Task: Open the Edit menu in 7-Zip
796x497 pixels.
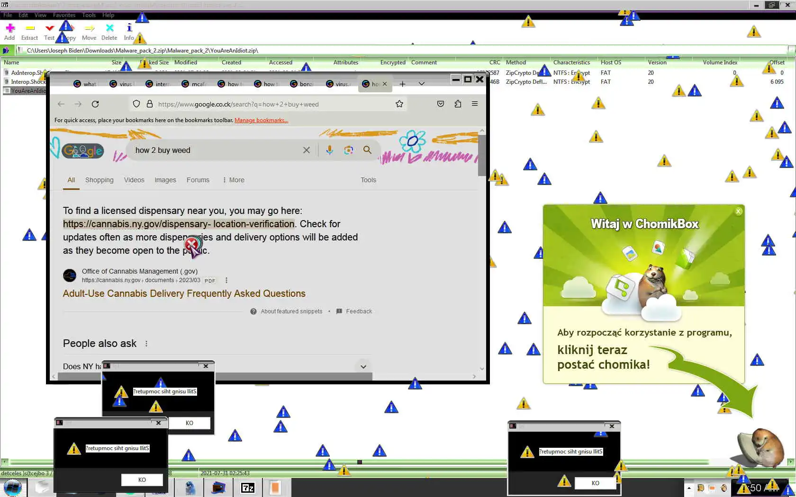Action: (23, 15)
